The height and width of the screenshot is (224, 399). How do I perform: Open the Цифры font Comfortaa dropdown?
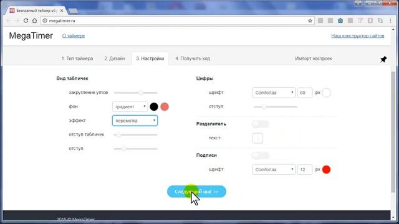pos(274,93)
